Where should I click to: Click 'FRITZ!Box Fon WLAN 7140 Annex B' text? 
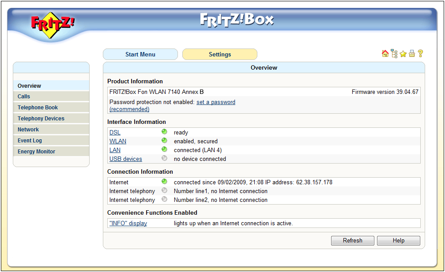coord(157,92)
